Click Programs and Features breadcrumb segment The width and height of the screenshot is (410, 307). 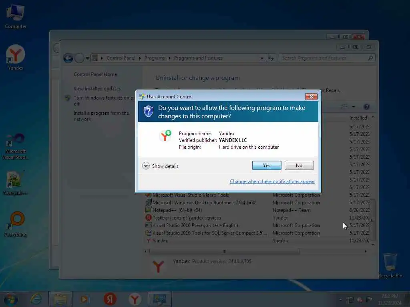[x=198, y=58]
